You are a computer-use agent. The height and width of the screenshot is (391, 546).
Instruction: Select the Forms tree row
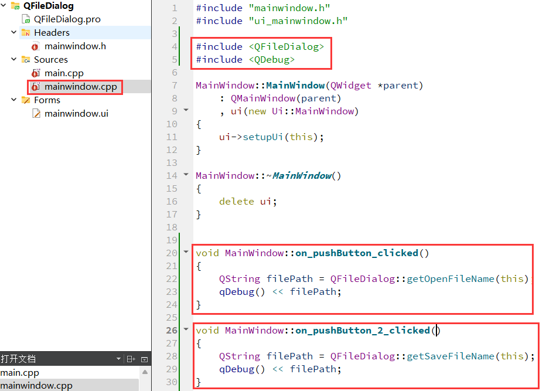[x=47, y=100]
